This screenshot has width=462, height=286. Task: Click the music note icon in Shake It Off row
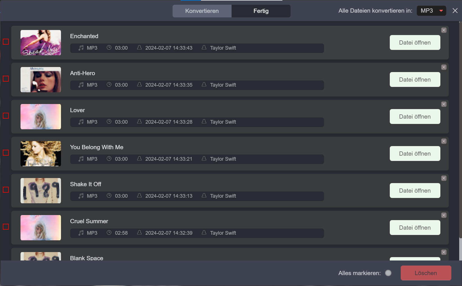tap(81, 196)
